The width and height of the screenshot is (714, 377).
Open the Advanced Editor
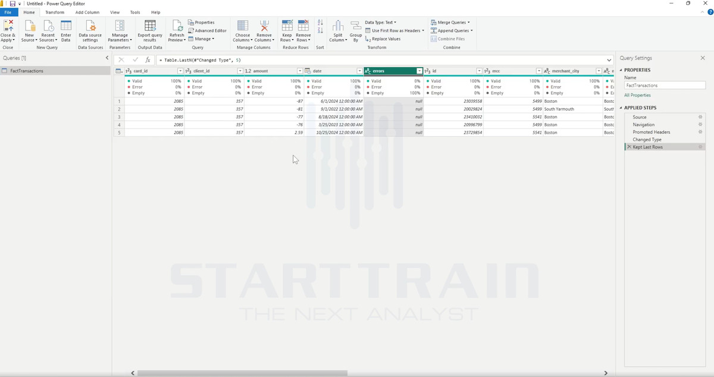pyautogui.click(x=207, y=30)
